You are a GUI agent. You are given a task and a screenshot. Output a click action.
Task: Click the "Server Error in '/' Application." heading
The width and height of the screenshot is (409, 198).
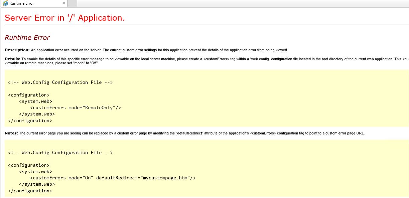click(x=65, y=18)
